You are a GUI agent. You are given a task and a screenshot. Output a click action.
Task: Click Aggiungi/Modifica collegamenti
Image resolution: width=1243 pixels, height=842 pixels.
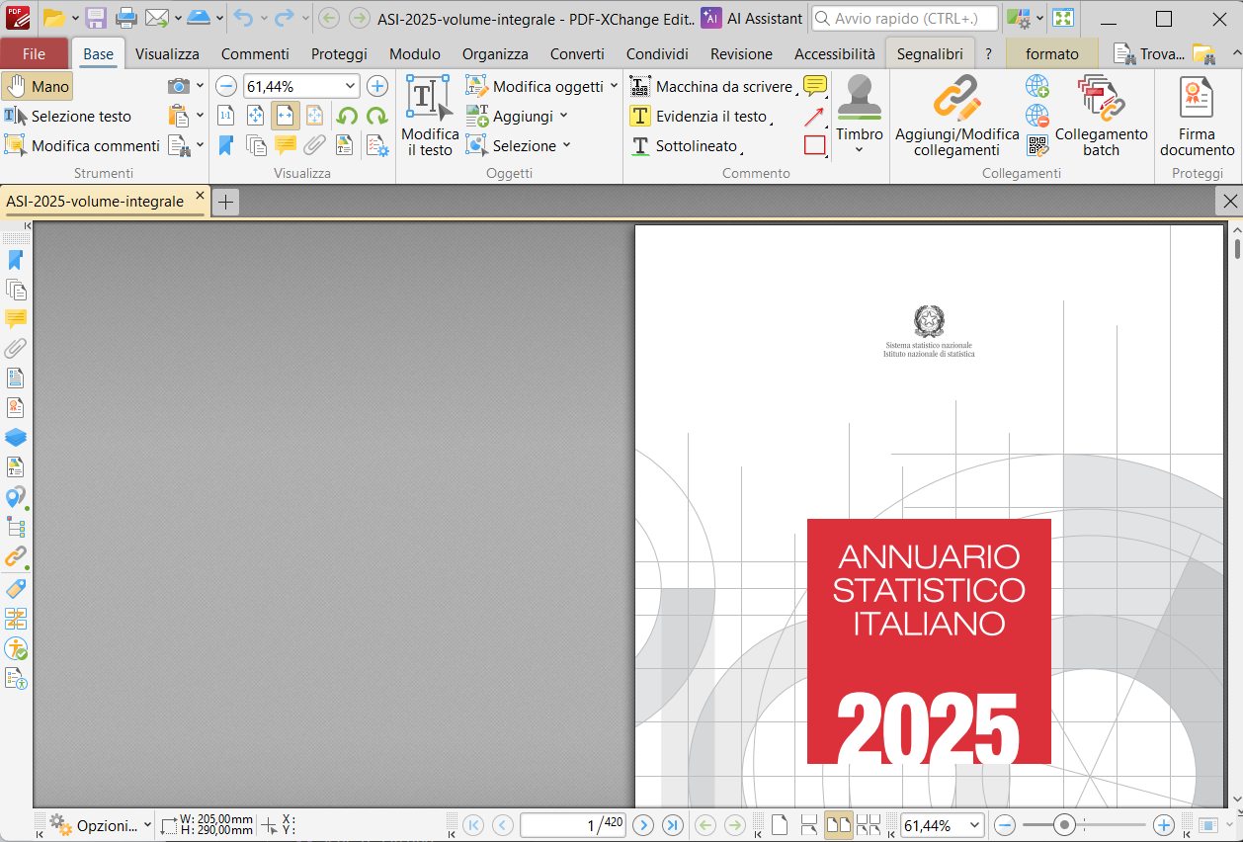click(956, 116)
